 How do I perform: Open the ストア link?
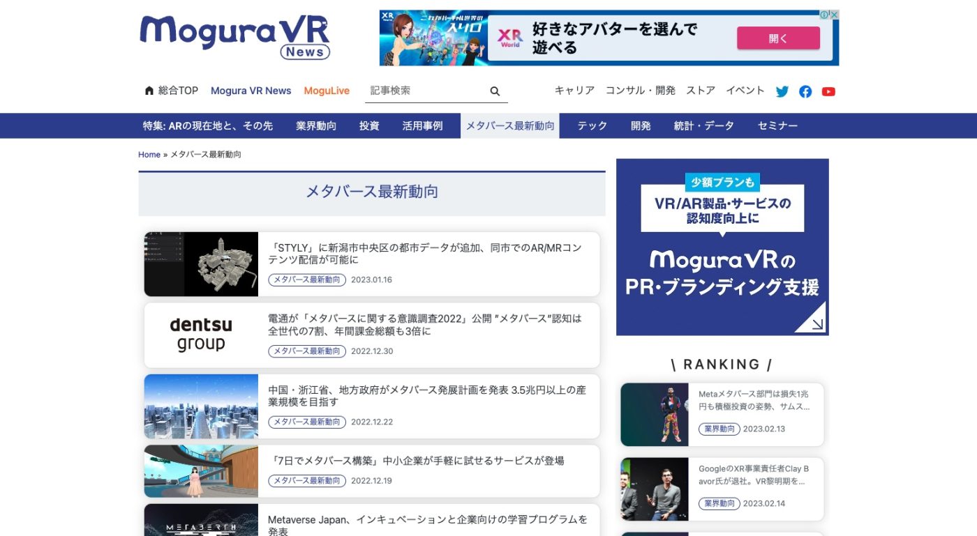(x=701, y=91)
